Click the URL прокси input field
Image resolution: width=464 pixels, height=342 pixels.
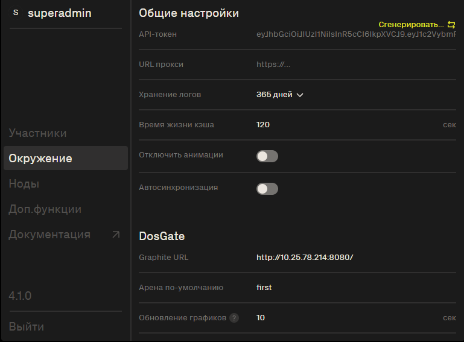click(356, 65)
